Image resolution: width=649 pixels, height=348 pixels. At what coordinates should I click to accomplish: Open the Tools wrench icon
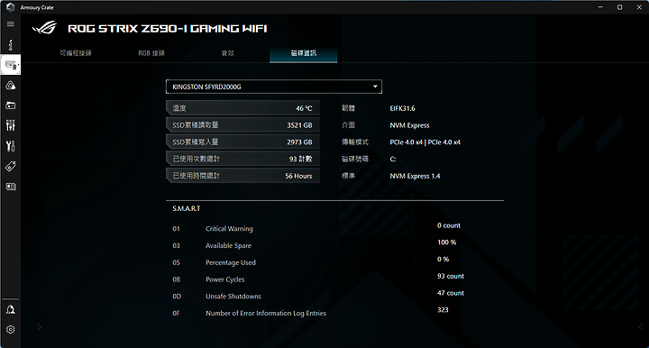[x=10, y=146]
